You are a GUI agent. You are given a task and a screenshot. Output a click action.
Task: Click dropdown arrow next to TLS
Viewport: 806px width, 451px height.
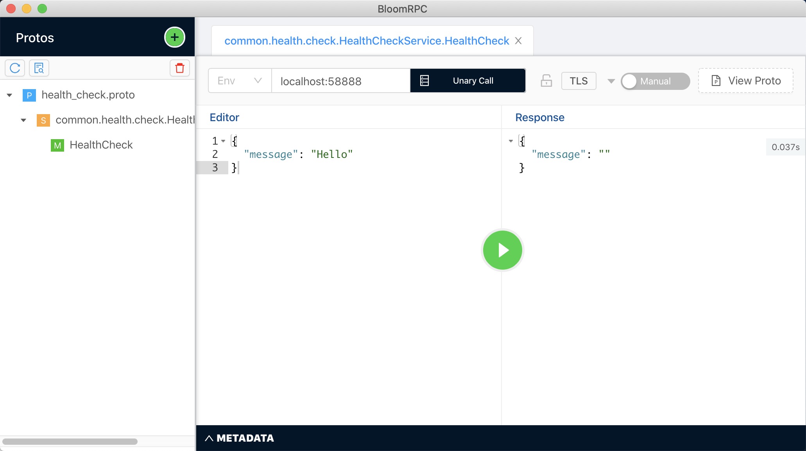click(x=611, y=81)
